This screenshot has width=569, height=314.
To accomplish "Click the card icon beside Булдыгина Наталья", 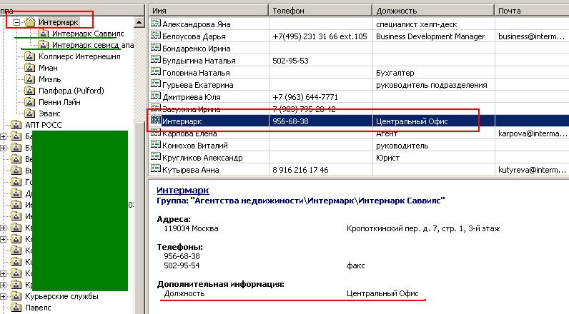I will (156, 60).
